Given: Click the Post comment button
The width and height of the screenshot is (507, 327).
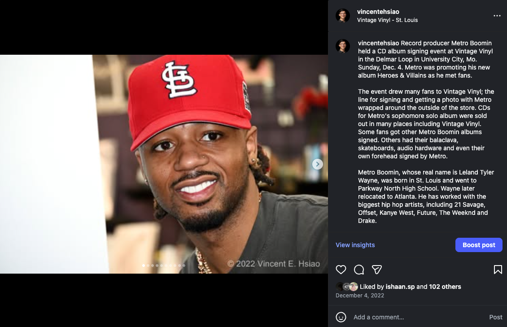Looking at the screenshot, I should [496, 317].
